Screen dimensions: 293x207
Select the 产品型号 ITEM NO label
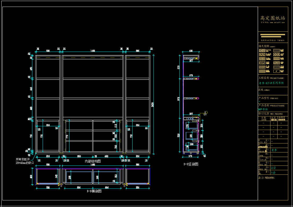(268, 98)
